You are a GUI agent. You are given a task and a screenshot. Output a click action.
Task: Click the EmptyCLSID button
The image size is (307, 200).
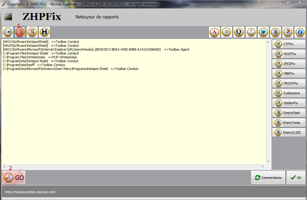coord(289,132)
